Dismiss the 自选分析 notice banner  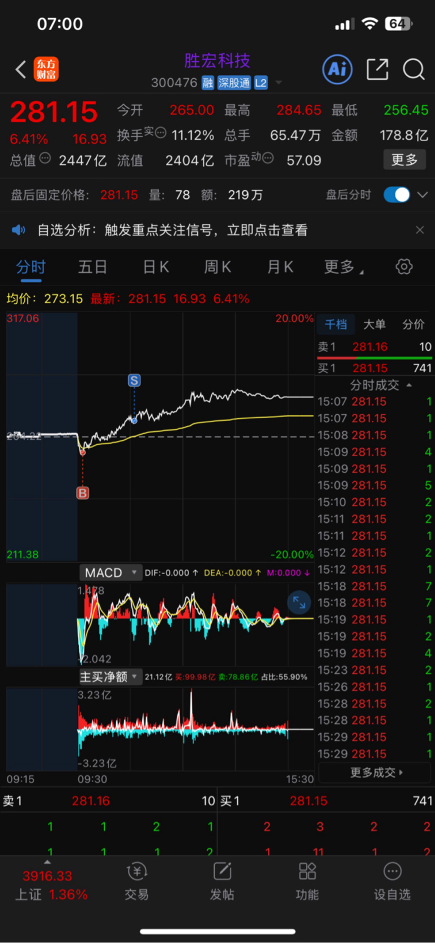420,230
